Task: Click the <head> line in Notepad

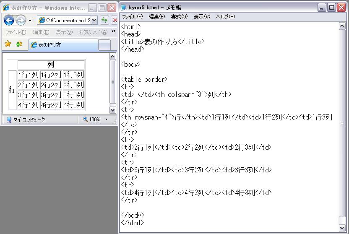Action: pos(131,34)
